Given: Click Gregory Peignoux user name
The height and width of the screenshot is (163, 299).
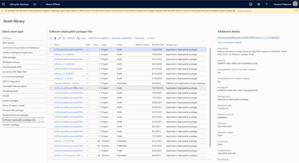Looking at the screenshot, I should [283, 4].
